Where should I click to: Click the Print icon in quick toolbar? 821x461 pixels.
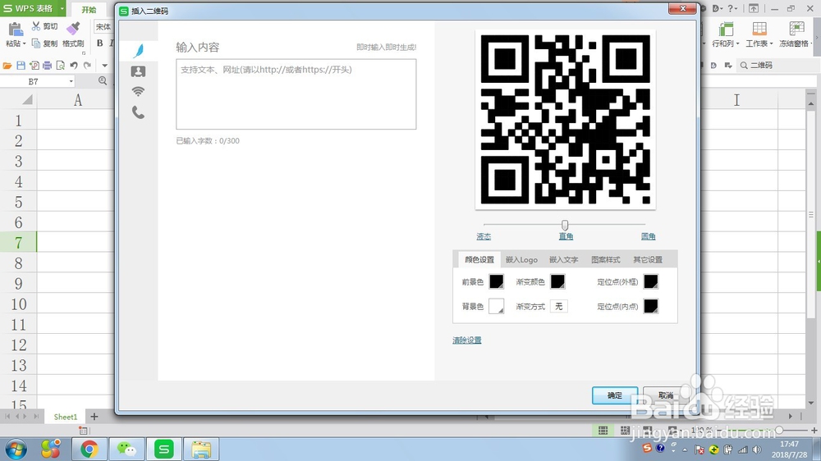pyautogui.click(x=47, y=66)
